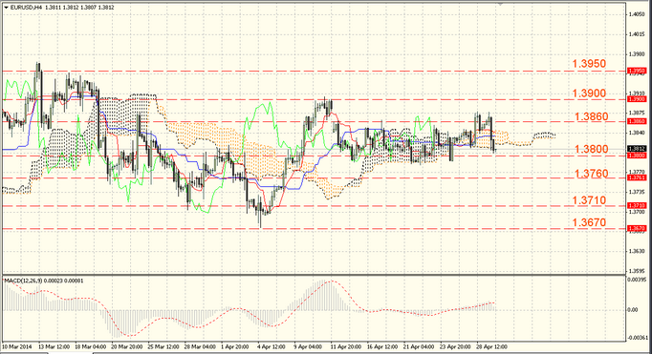Click the 28 Apr 12:00 time label

click(x=492, y=346)
